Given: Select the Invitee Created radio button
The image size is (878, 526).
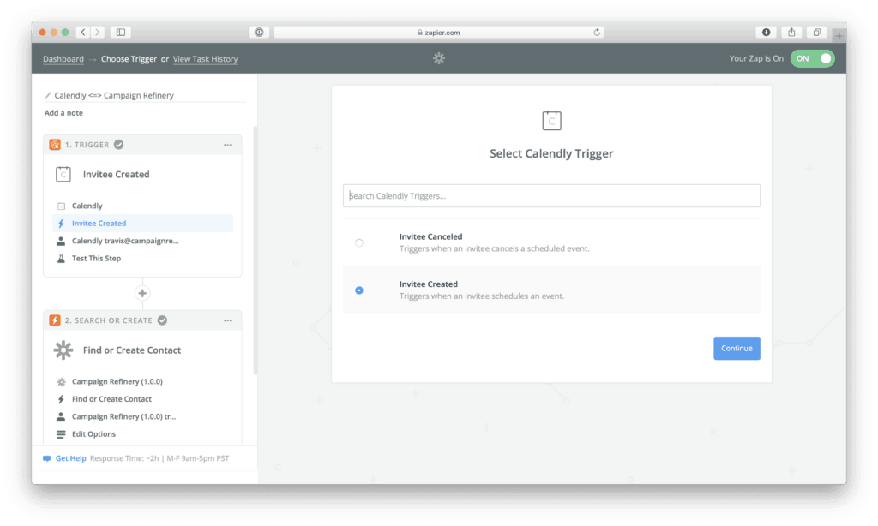Looking at the screenshot, I should 359,290.
